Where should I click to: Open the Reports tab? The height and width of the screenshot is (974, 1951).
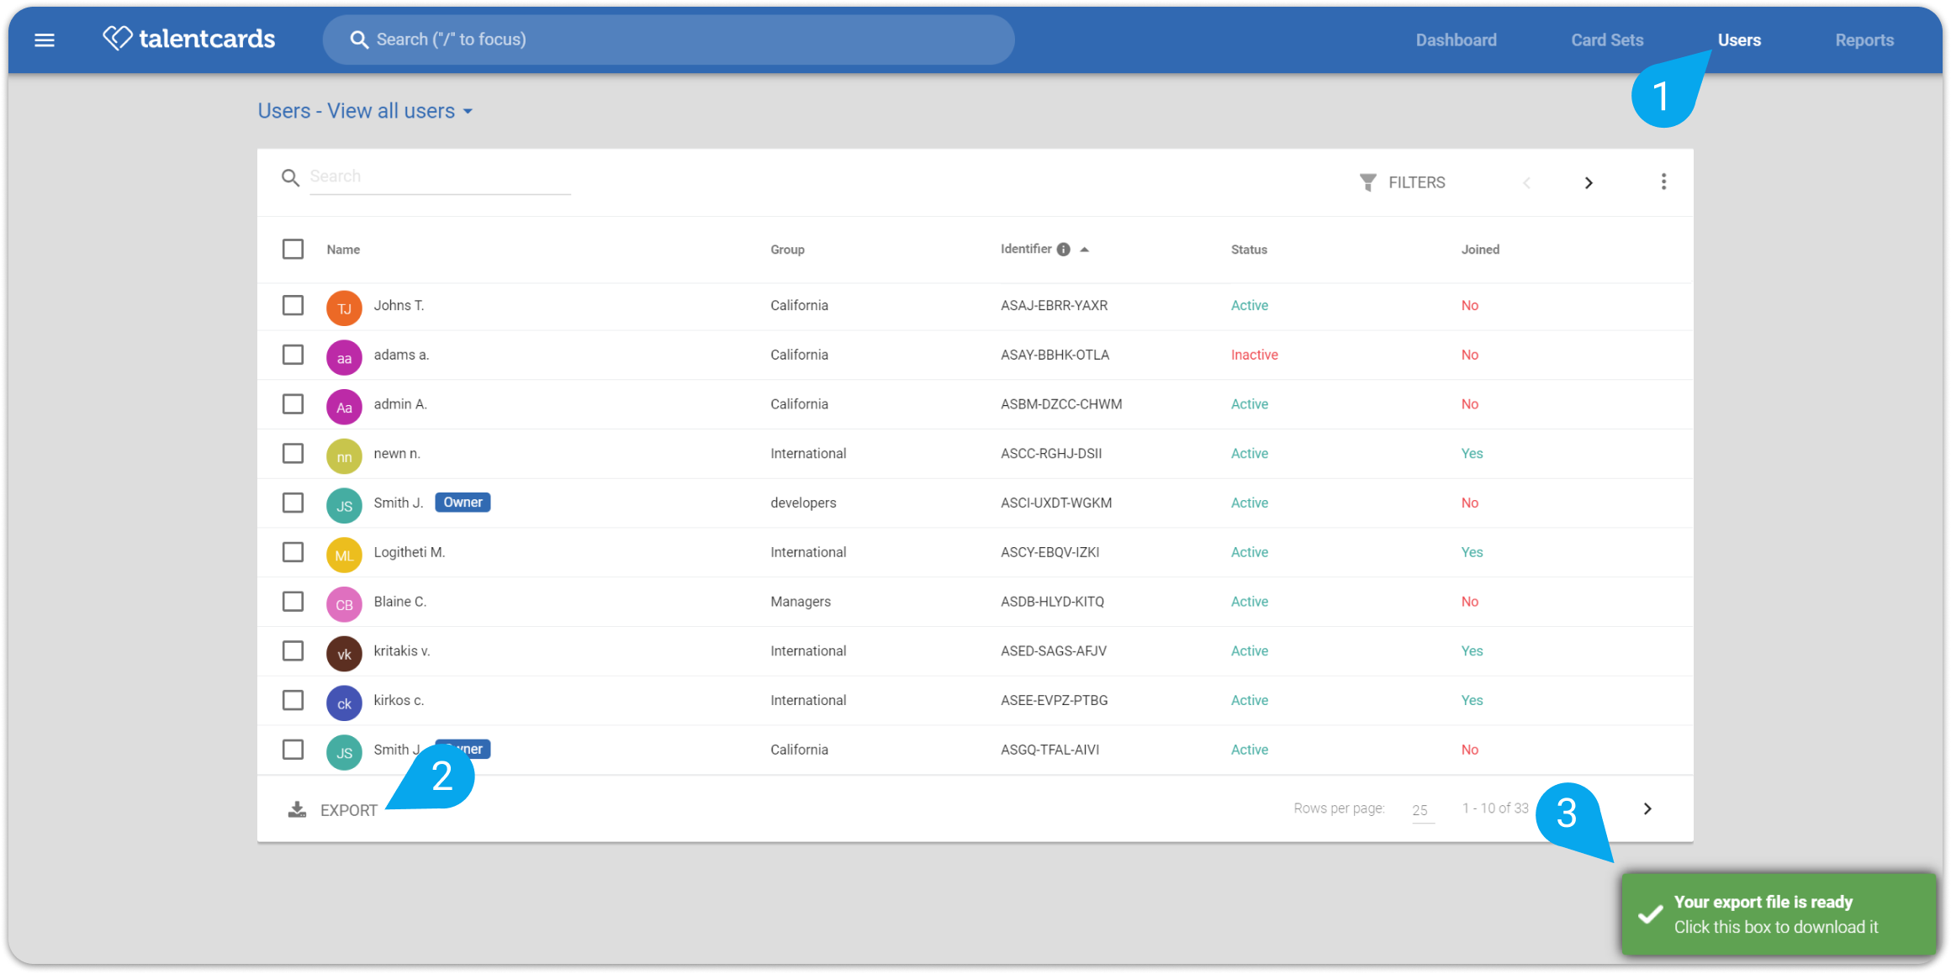click(1864, 39)
